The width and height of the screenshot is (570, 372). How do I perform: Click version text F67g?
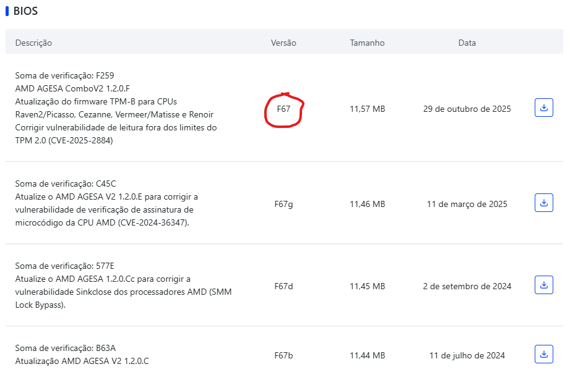tap(283, 205)
